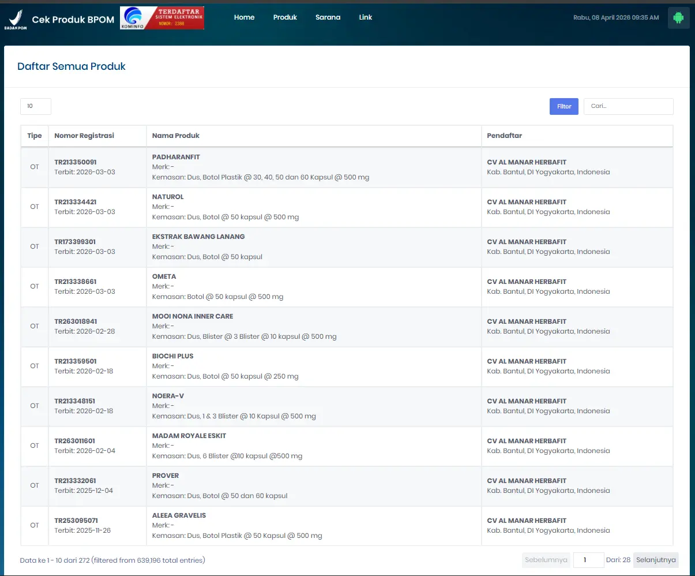
Task: Open the MADAM ROYALE ESKIT entry
Action: 189,436
